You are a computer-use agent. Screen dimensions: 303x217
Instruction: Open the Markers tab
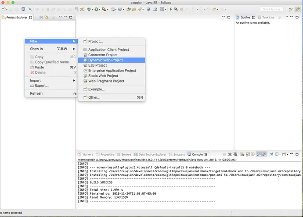[86, 154]
